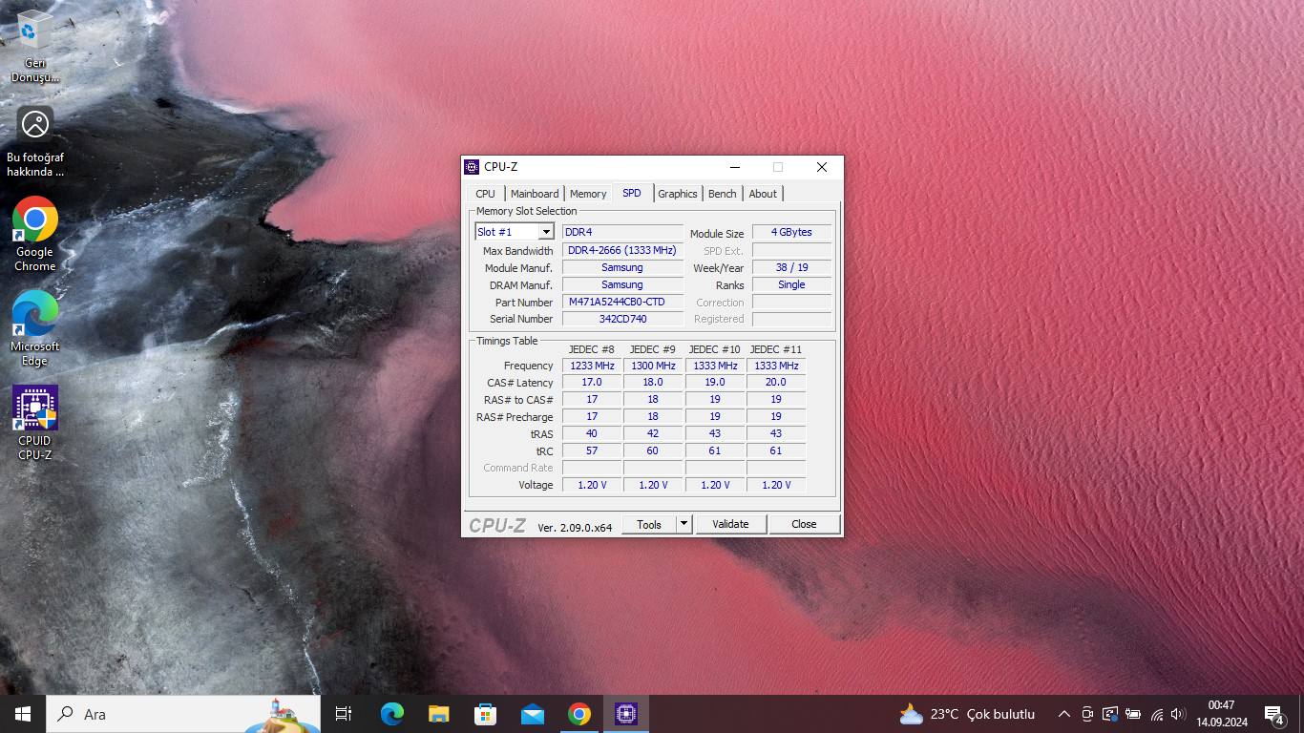This screenshot has height=733, width=1304.
Task: Open the Mail app in taskbar
Action: (532, 714)
